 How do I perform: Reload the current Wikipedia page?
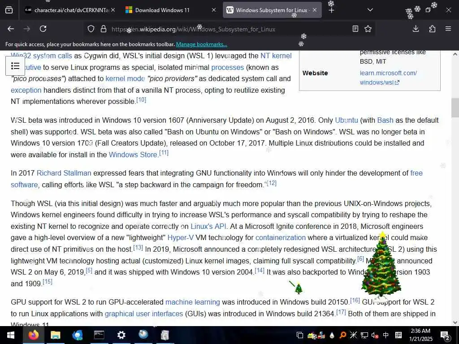click(43, 29)
